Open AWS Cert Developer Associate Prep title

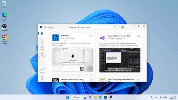(121, 80)
